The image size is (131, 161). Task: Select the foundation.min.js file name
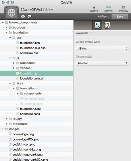pyautogui.click(x=31, y=79)
